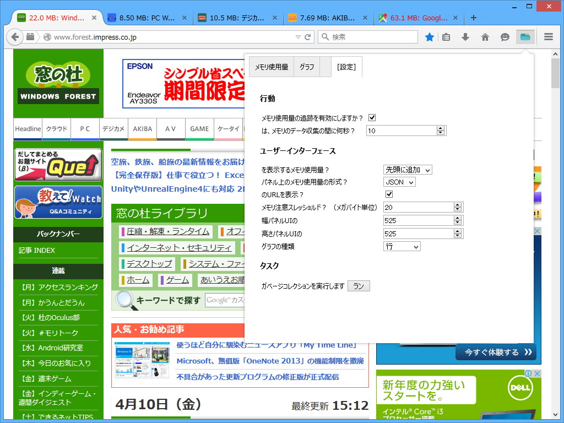Open the Firefox hamburger menu

coord(548,37)
